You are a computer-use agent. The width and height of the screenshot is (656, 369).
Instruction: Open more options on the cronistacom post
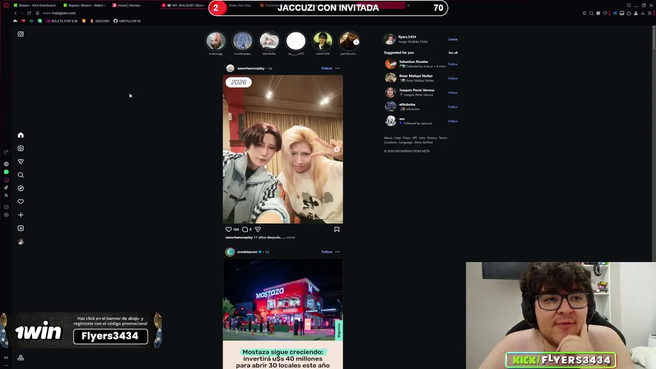[x=337, y=252]
